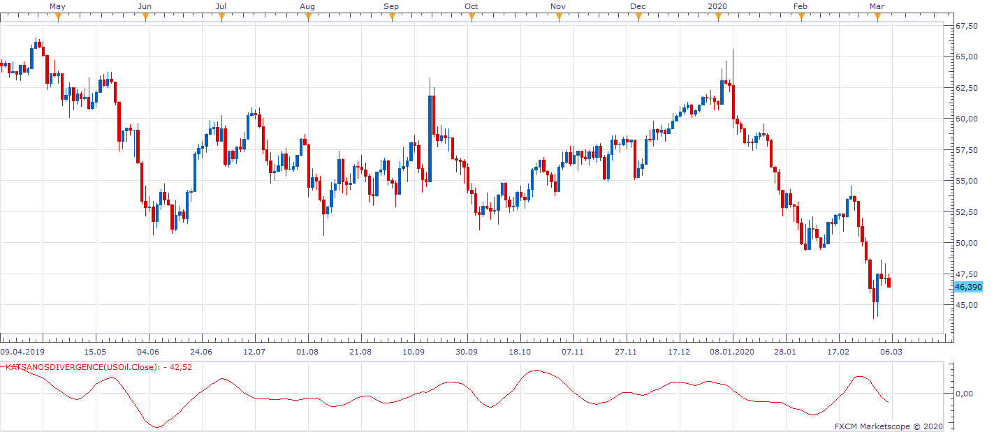Click the Nov month marker triangle
Viewport: 994px width, 432px height.
tap(557, 17)
